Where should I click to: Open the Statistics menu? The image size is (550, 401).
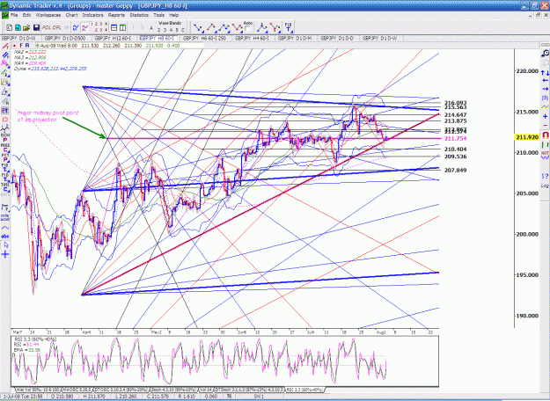click(x=139, y=15)
